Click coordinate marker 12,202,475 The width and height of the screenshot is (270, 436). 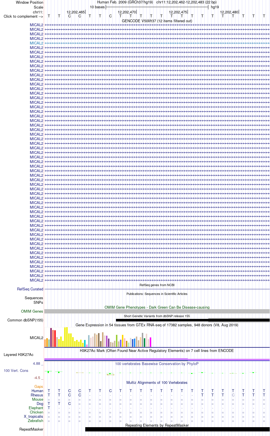178,12
